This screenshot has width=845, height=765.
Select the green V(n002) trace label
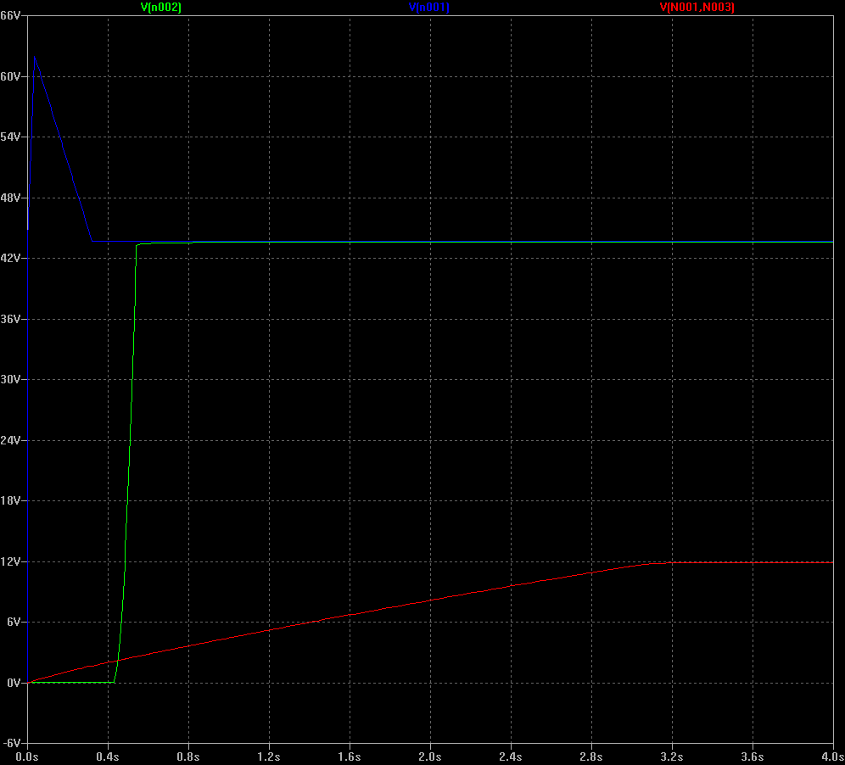(160, 7)
